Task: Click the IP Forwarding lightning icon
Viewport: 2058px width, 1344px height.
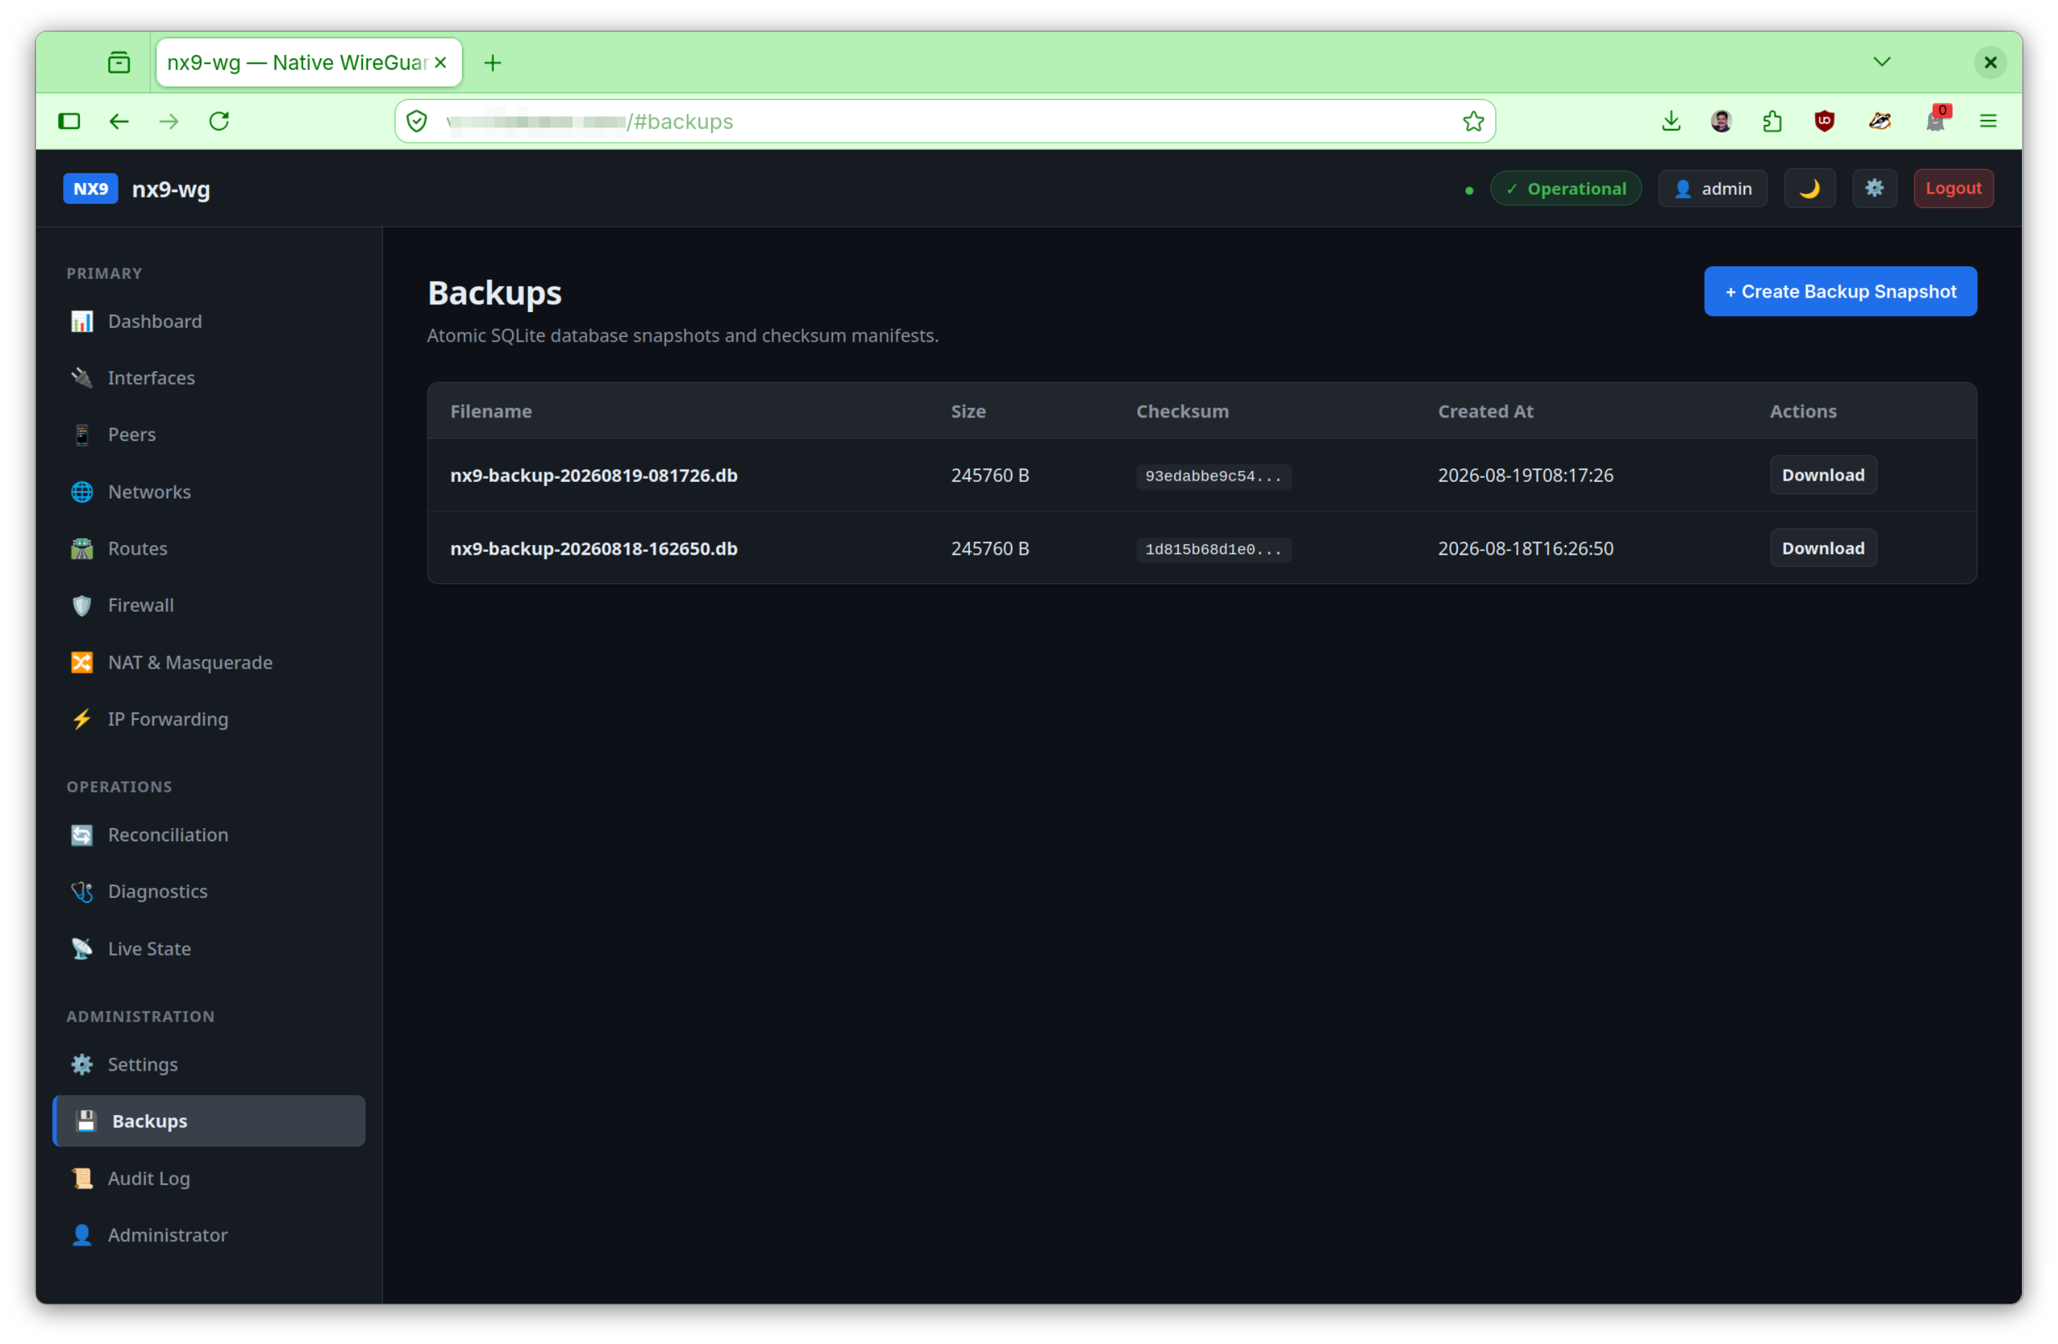Action: point(82,719)
